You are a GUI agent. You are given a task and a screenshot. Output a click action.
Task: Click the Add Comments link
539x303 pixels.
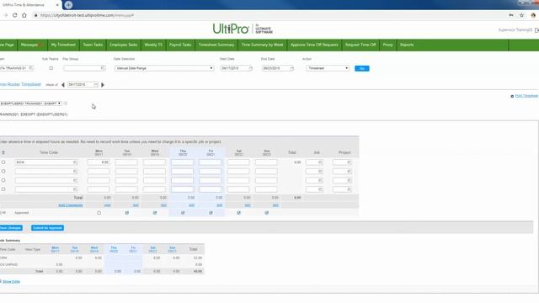(71, 205)
